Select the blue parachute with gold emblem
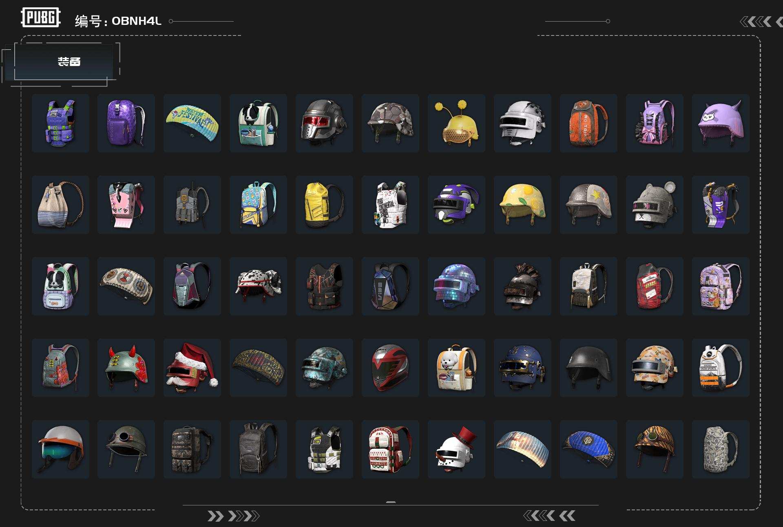The image size is (783, 527). pos(588,449)
